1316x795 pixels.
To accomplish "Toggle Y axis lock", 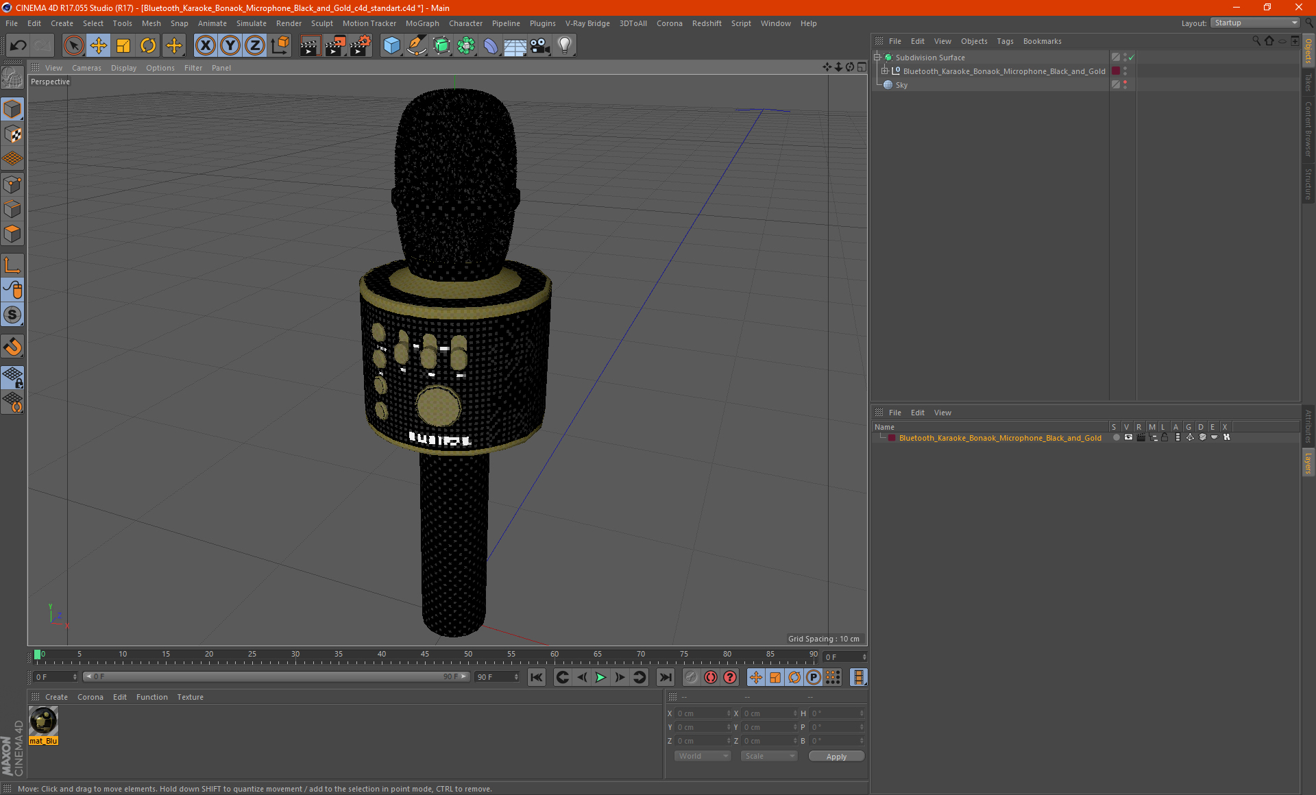I will pyautogui.click(x=230, y=45).
